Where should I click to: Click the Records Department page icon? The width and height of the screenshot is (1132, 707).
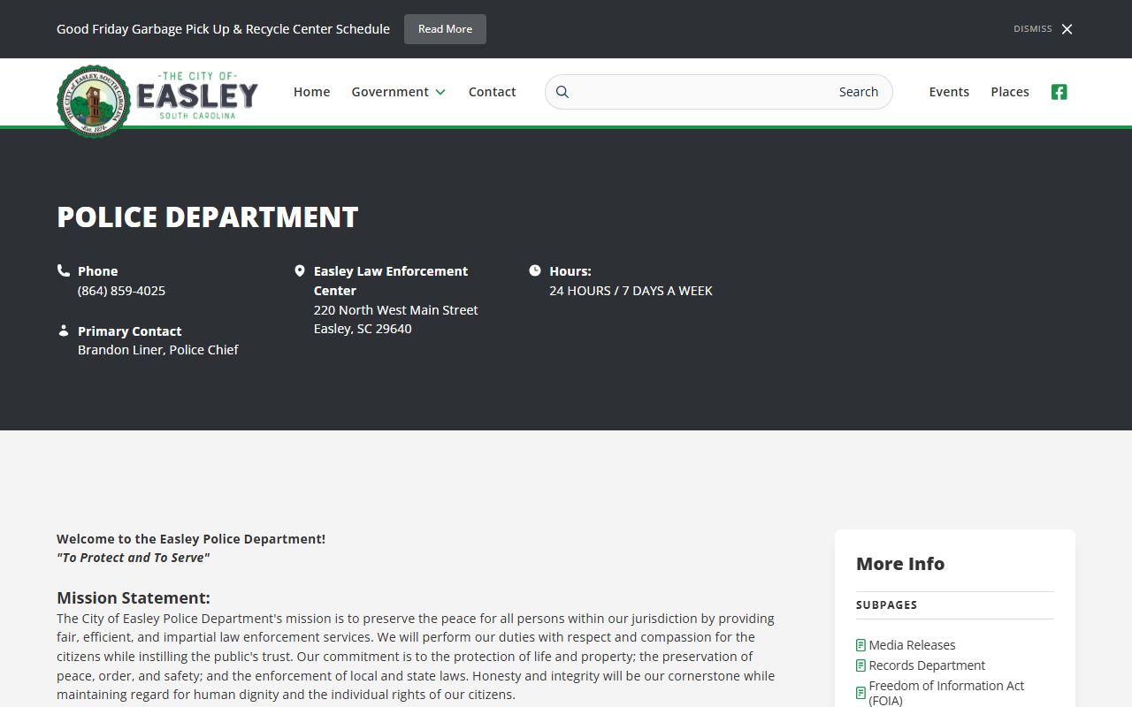click(x=860, y=665)
